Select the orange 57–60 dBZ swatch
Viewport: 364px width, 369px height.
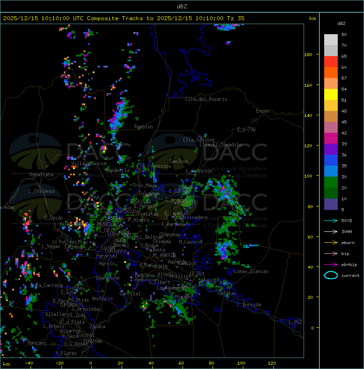coord(331,72)
